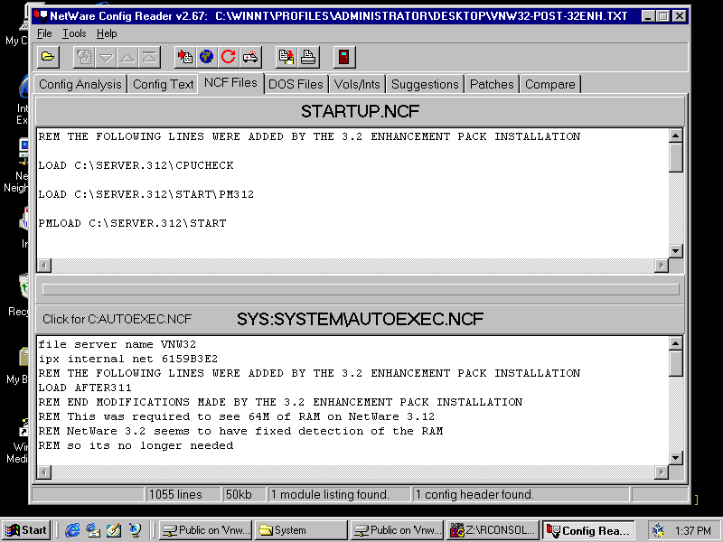Click the AUTOEXEC.NCF vertical scrollbar thumb
This screenshot has height=542, width=723.
[675, 363]
